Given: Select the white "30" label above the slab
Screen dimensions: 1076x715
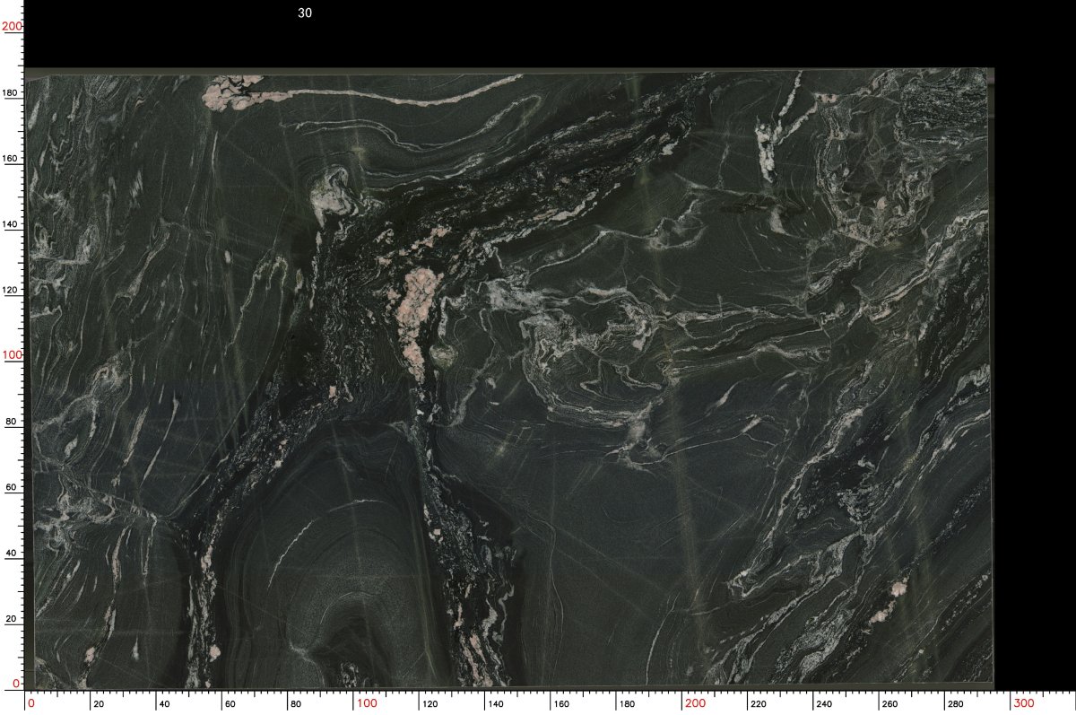Looking at the screenshot, I should pos(305,13).
